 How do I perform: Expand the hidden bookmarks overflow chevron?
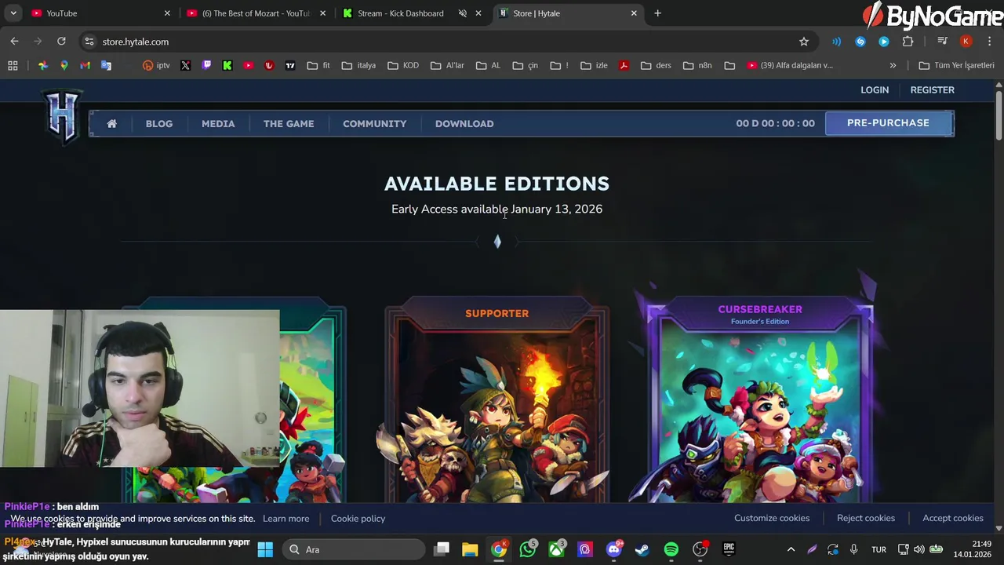893,65
